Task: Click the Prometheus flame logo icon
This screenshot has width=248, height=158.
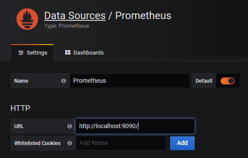Action: (27, 19)
